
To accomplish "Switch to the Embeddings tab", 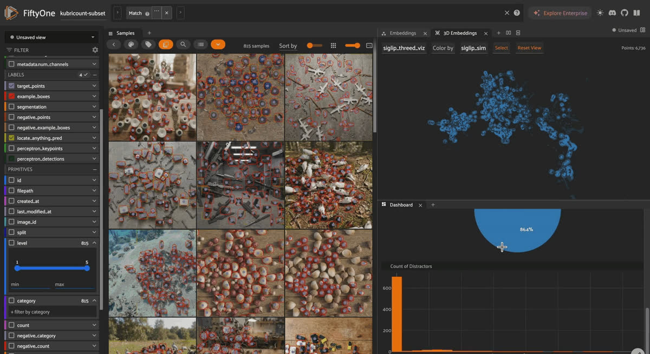I will pyautogui.click(x=402, y=33).
